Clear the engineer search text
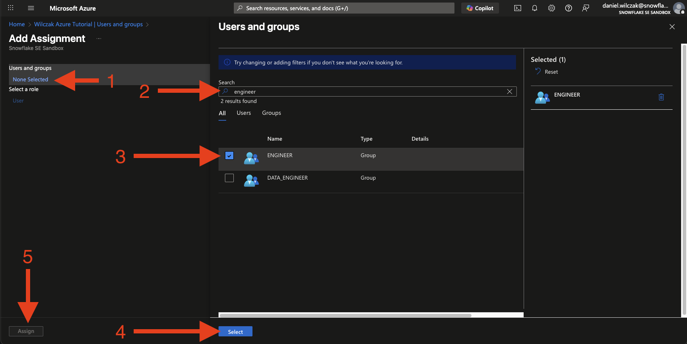The image size is (687, 344). tap(510, 92)
